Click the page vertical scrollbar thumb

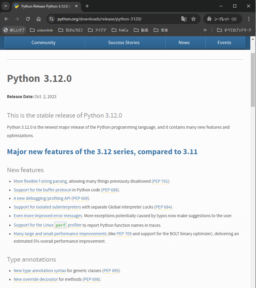click(x=253, y=80)
